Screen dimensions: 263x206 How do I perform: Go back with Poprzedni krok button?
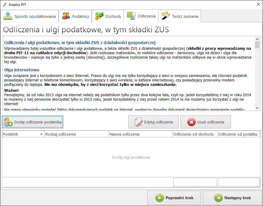click(x=175, y=198)
